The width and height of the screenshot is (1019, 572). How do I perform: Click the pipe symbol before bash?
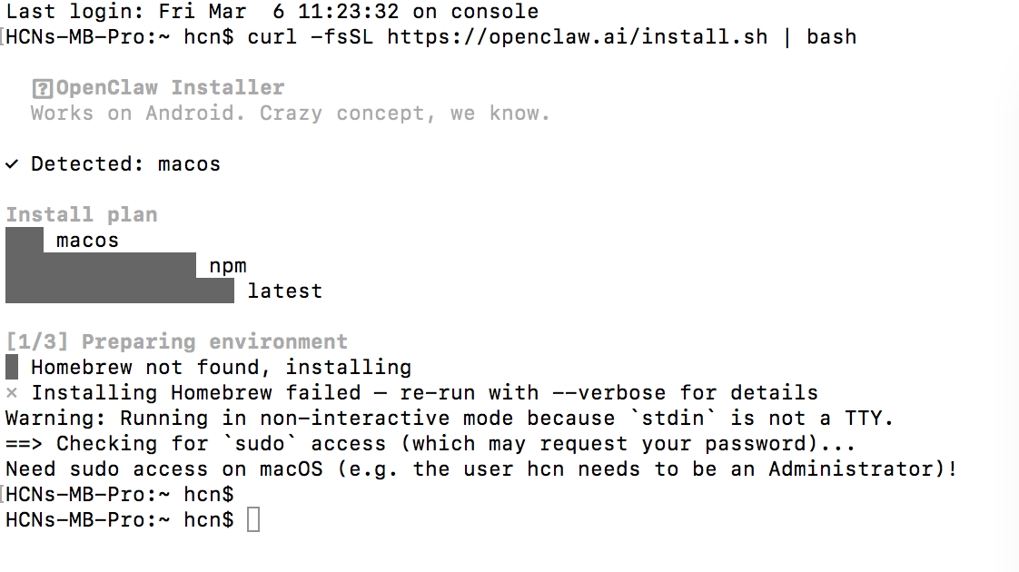pyautogui.click(x=787, y=37)
